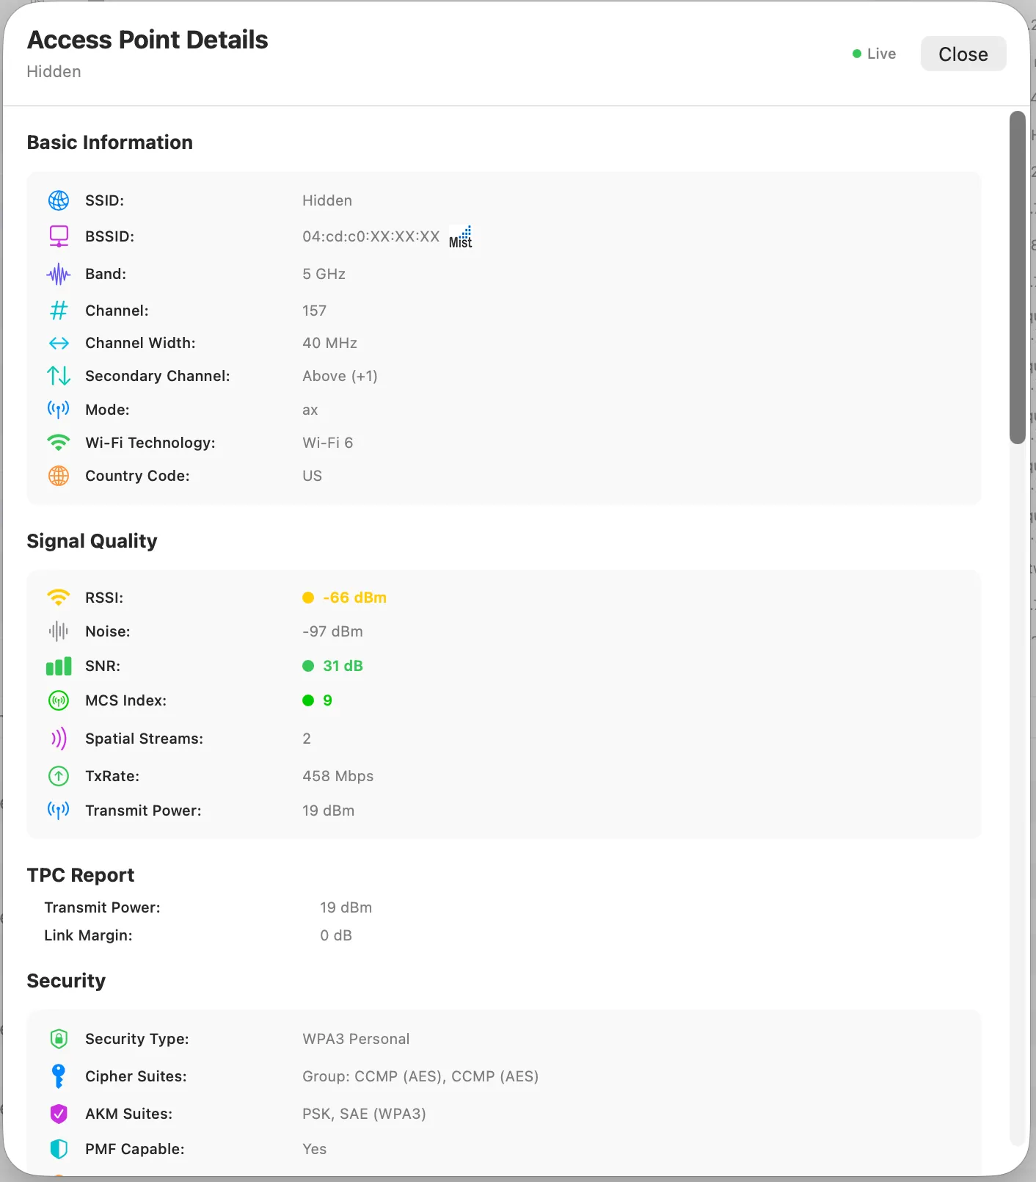Viewport: 1036px width, 1182px height.
Task: Click the SNR bar chart icon
Action: click(59, 666)
